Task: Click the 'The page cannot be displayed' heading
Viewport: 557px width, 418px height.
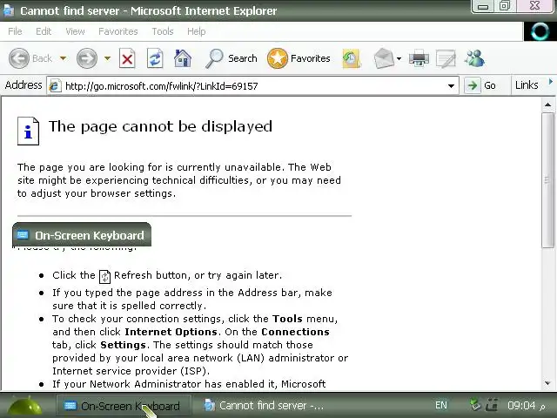Action: 160,126
